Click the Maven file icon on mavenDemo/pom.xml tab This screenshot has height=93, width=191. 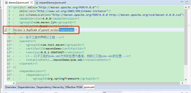pyautogui.click(x=37, y=3)
